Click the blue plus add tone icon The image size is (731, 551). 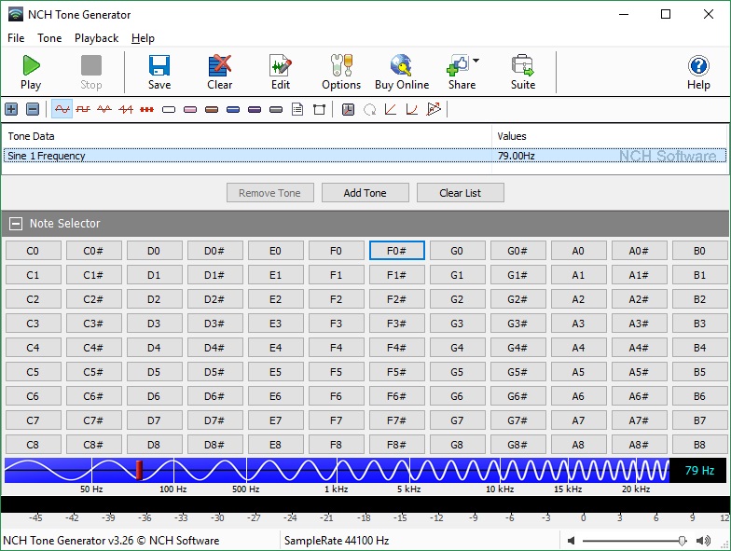click(11, 109)
